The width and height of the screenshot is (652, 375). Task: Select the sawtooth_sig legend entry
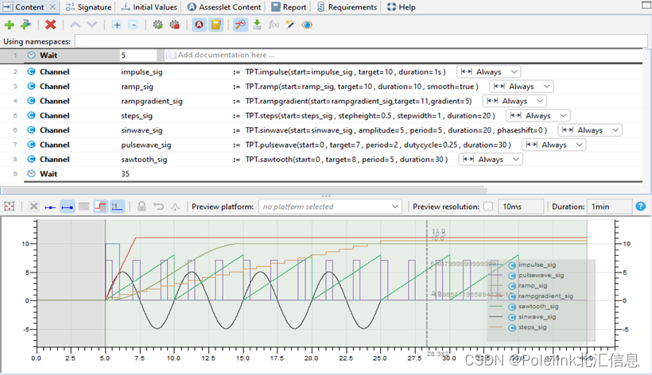[538, 306]
